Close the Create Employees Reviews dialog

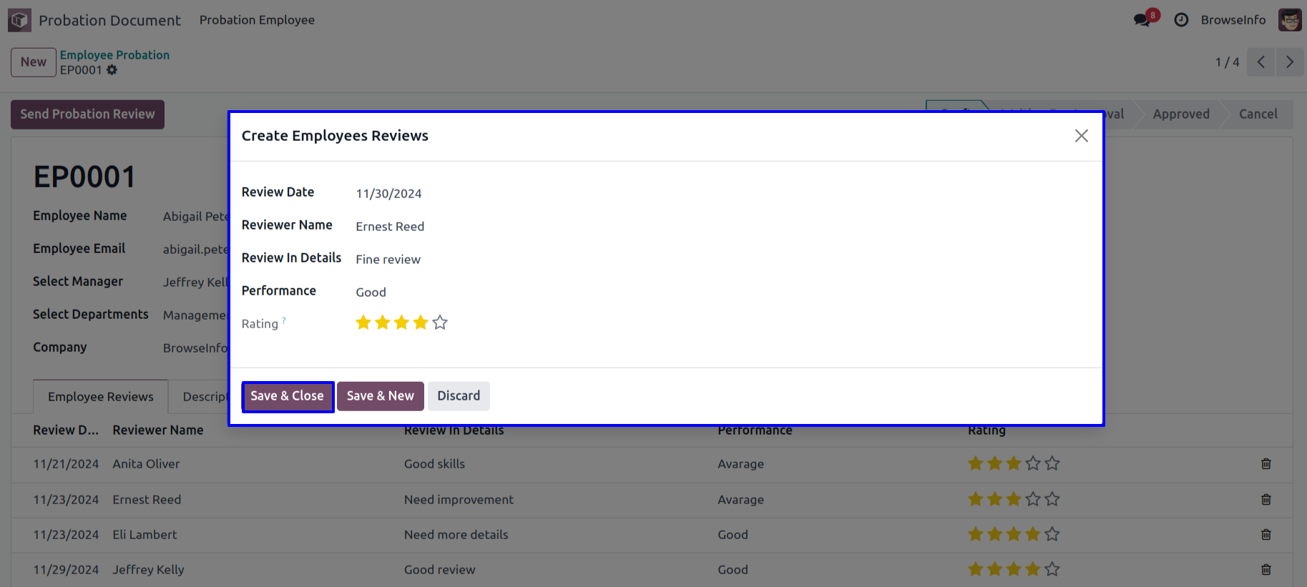click(1081, 136)
